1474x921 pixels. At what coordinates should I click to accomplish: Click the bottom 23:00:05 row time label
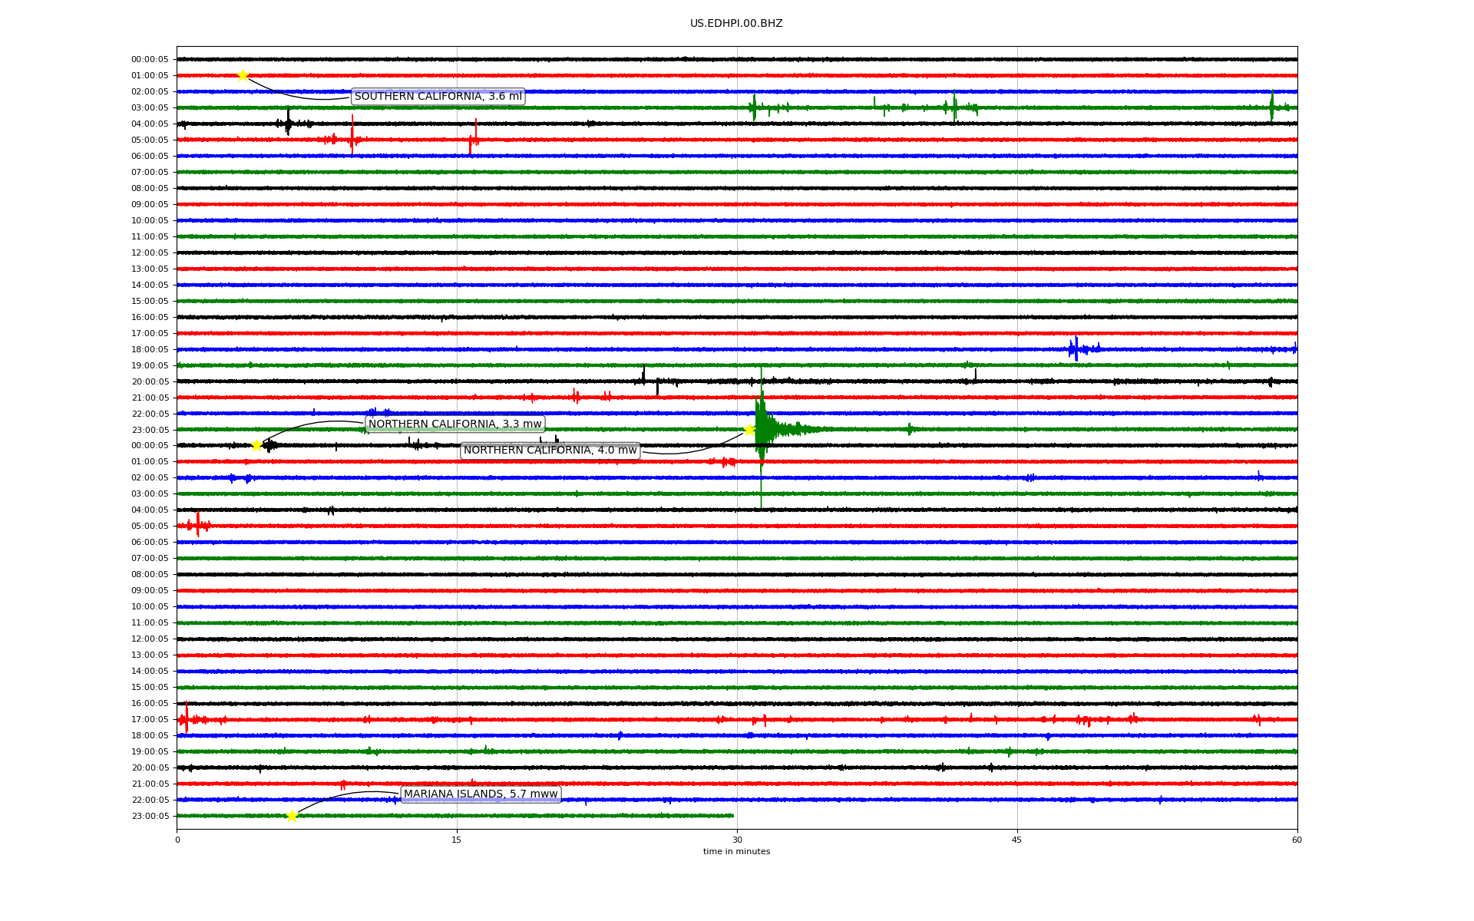150,816
